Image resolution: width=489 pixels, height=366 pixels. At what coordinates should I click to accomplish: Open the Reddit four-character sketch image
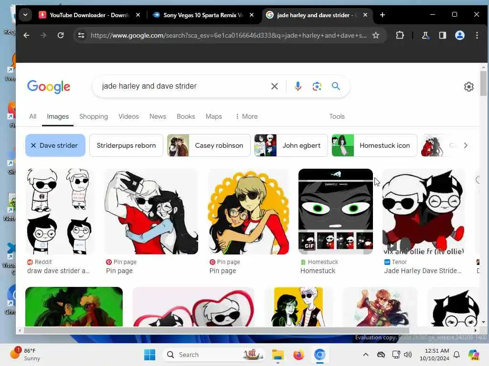pos(60,212)
